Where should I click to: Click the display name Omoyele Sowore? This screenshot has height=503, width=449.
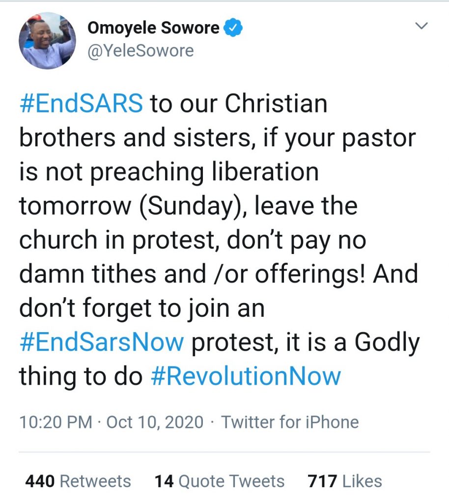153,28
